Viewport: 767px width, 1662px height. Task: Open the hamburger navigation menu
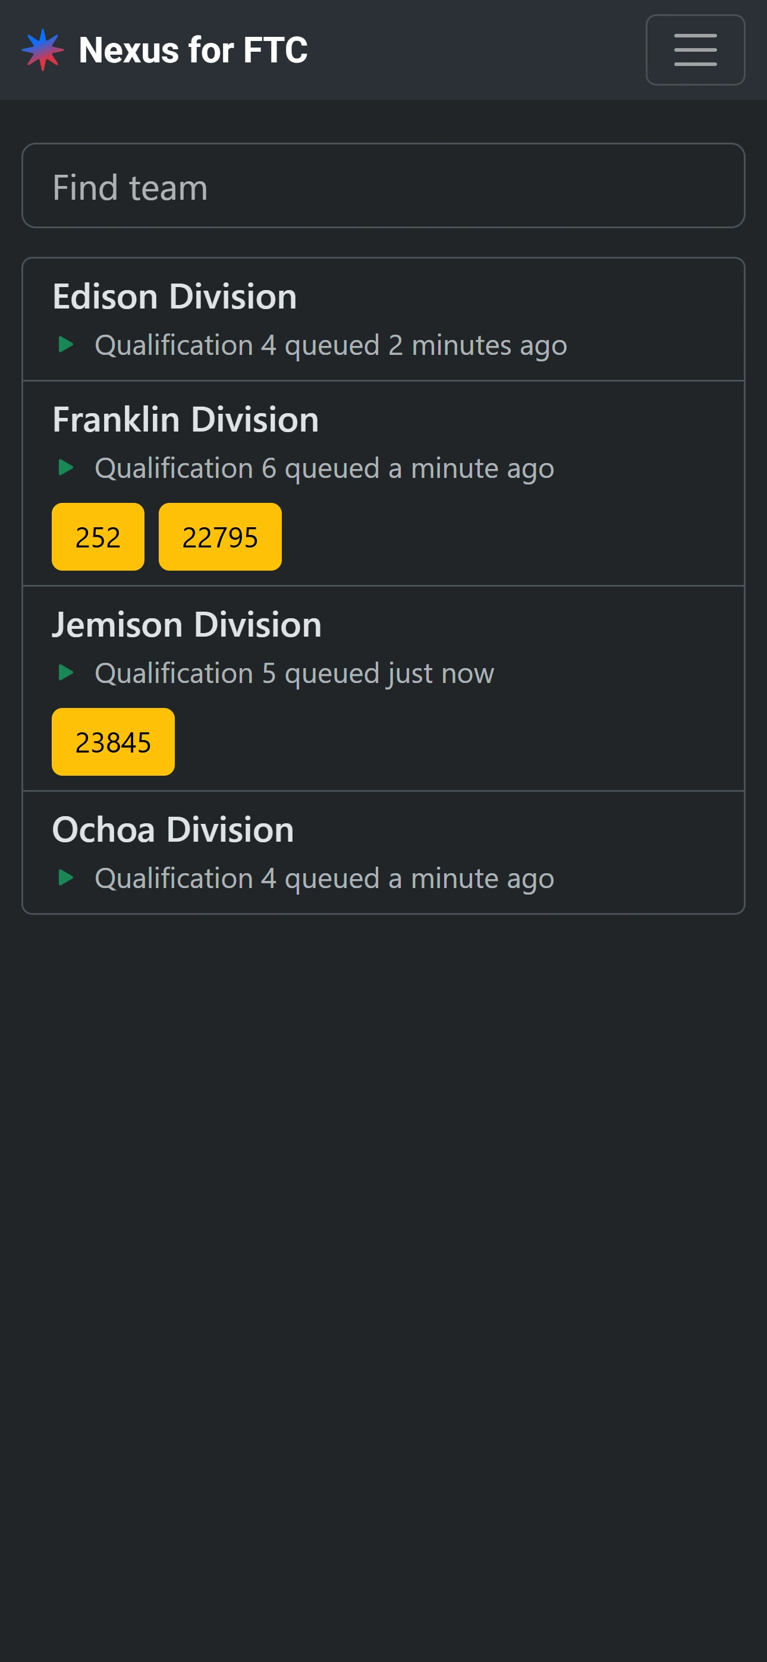[x=694, y=50]
